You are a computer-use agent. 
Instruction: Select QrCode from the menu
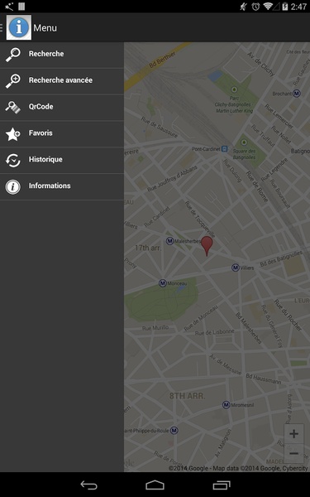62,107
